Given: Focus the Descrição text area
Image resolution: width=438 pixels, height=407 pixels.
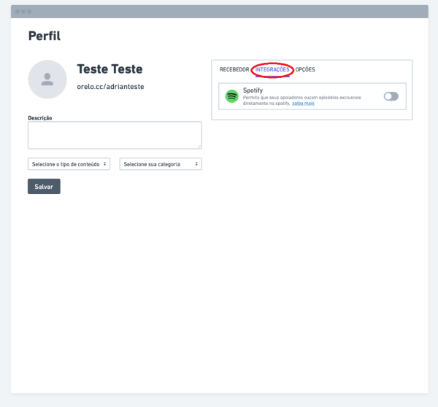Looking at the screenshot, I should pos(115,135).
